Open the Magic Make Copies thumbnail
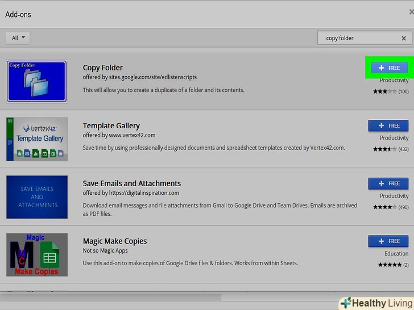This screenshot has height=310, width=414. 37,254
